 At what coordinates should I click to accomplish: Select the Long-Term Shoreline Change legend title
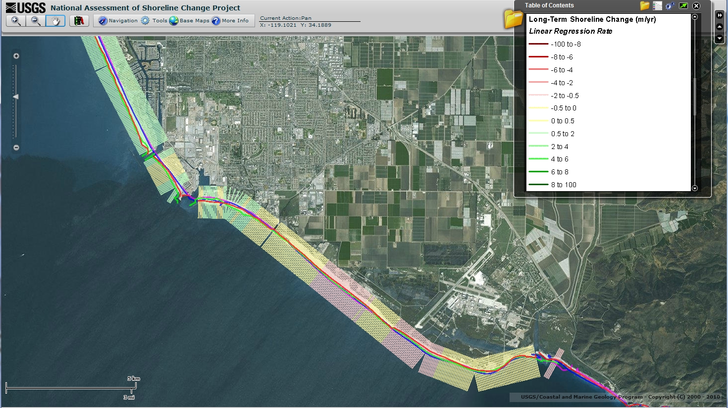coord(592,19)
